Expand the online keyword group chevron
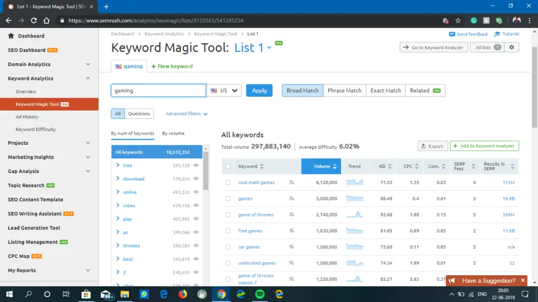Viewport: 538px width, 302px height. click(x=118, y=192)
